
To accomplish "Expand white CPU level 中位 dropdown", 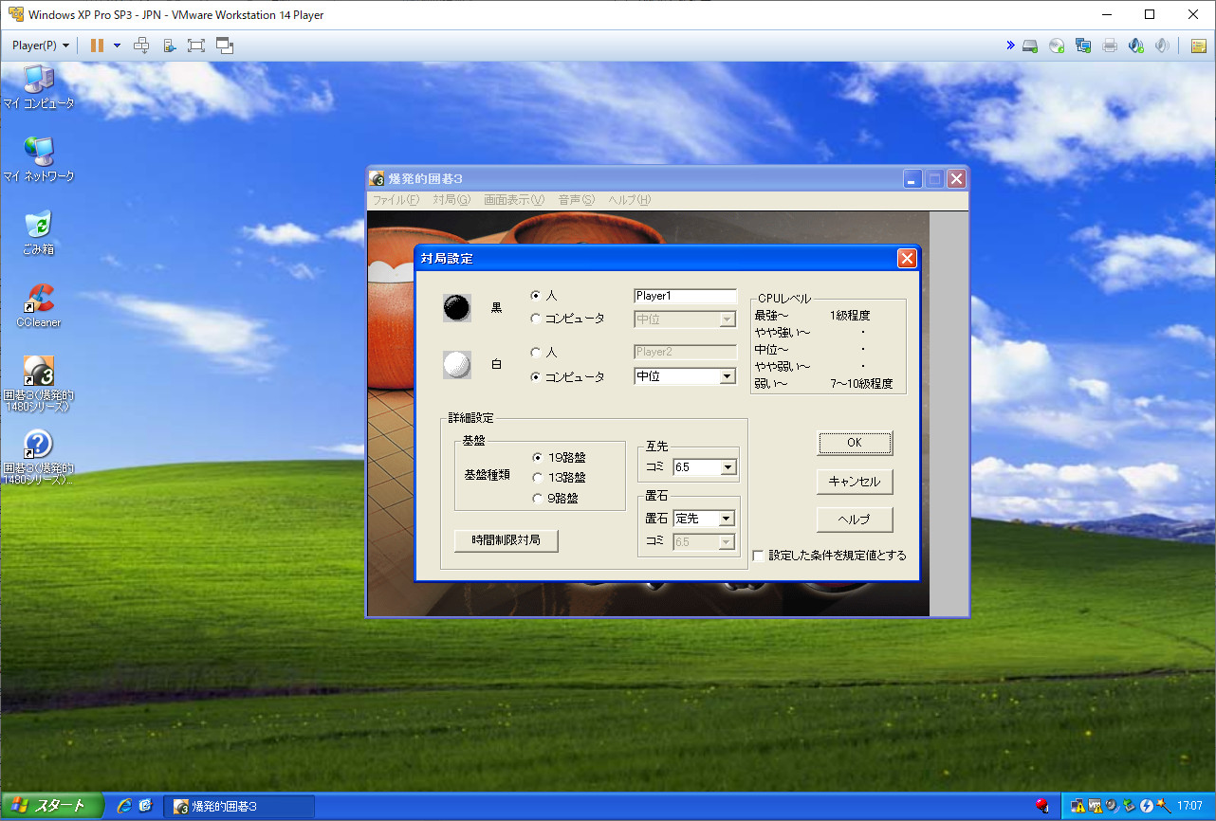I will click(685, 376).
